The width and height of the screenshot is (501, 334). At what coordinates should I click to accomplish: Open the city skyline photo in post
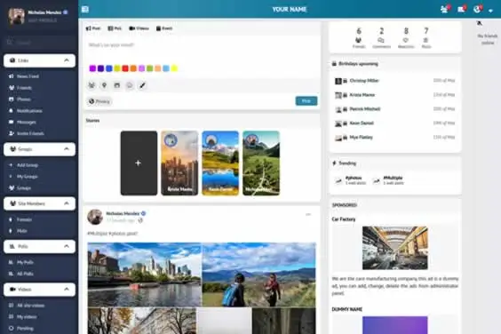tap(145, 274)
